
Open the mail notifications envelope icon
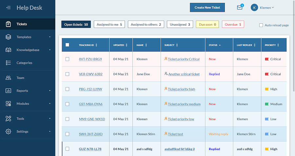pos(240,8)
